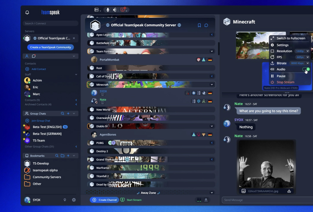This screenshot has width=313, height=212.
Task: Select the chats bubble tab icon
Action: point(34,56)
